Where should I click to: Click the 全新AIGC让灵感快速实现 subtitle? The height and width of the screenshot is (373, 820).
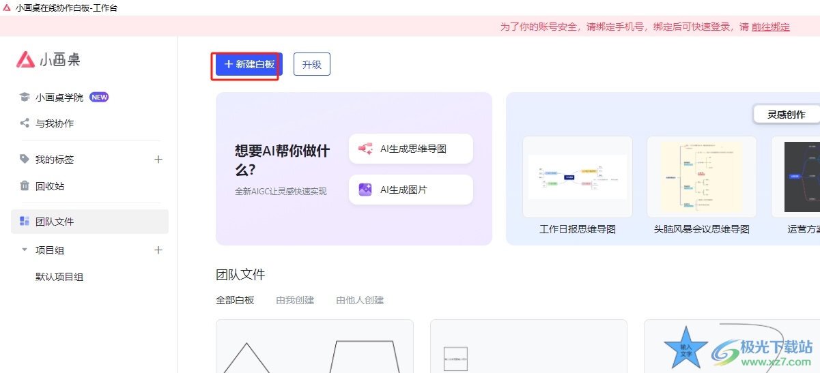(281, 192)
